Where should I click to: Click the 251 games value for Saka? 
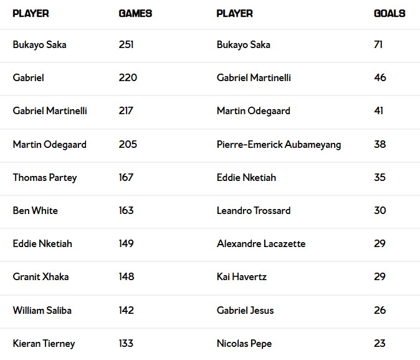coord(126,45)
